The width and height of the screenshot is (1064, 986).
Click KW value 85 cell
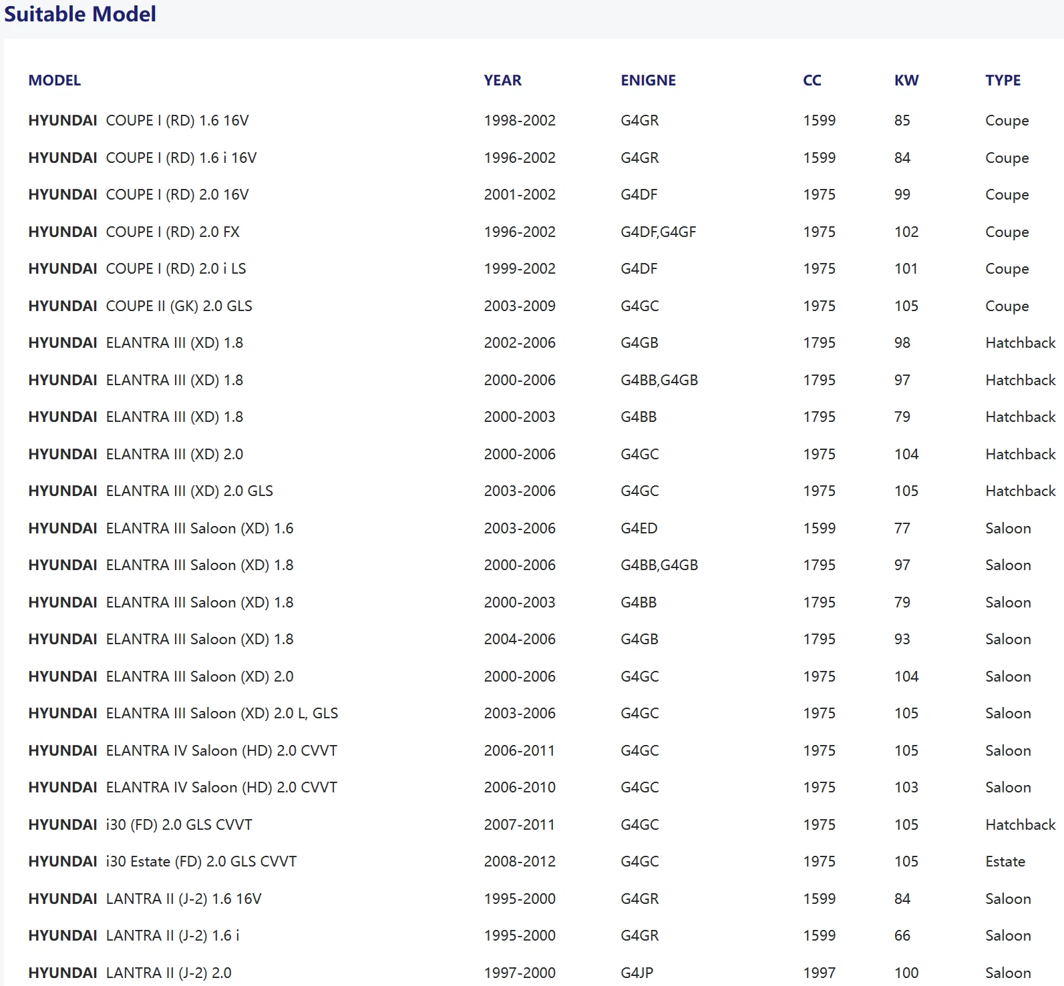(x=902, y=120)
